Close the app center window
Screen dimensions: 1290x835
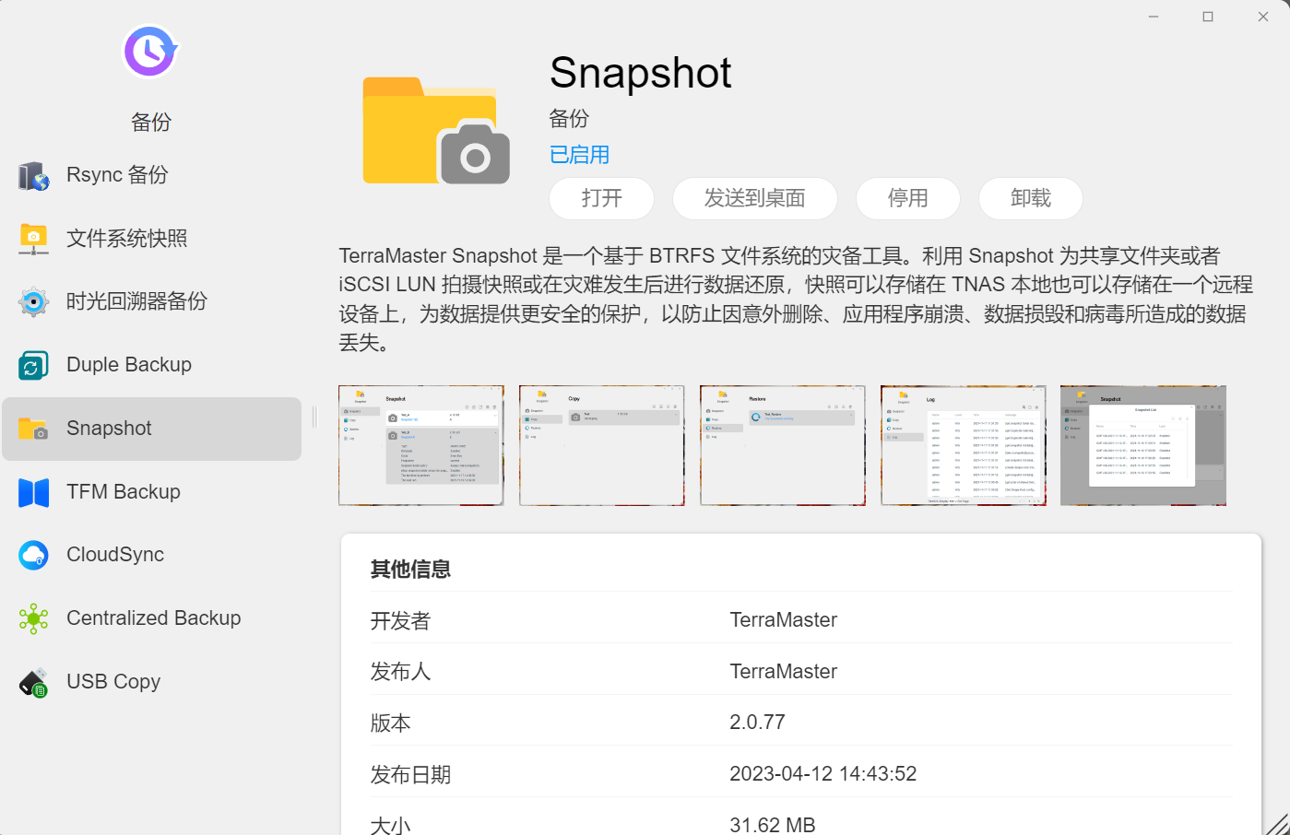click(1263, 17)
